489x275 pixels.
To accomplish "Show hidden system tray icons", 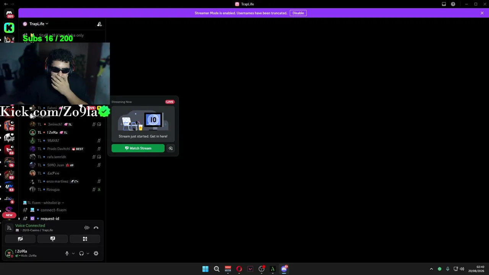I will coord(431,269).
